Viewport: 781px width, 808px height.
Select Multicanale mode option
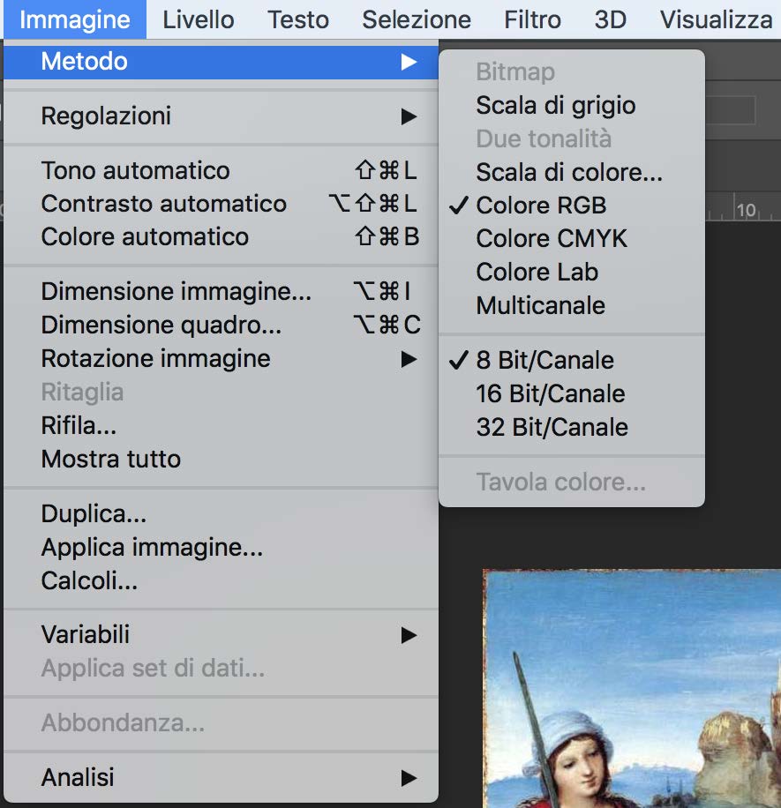click(572, 305)
